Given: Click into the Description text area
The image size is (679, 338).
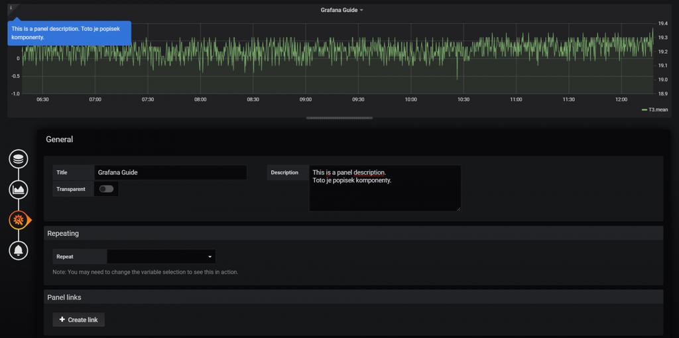Looking at the screenshot, I should (385, 188).
